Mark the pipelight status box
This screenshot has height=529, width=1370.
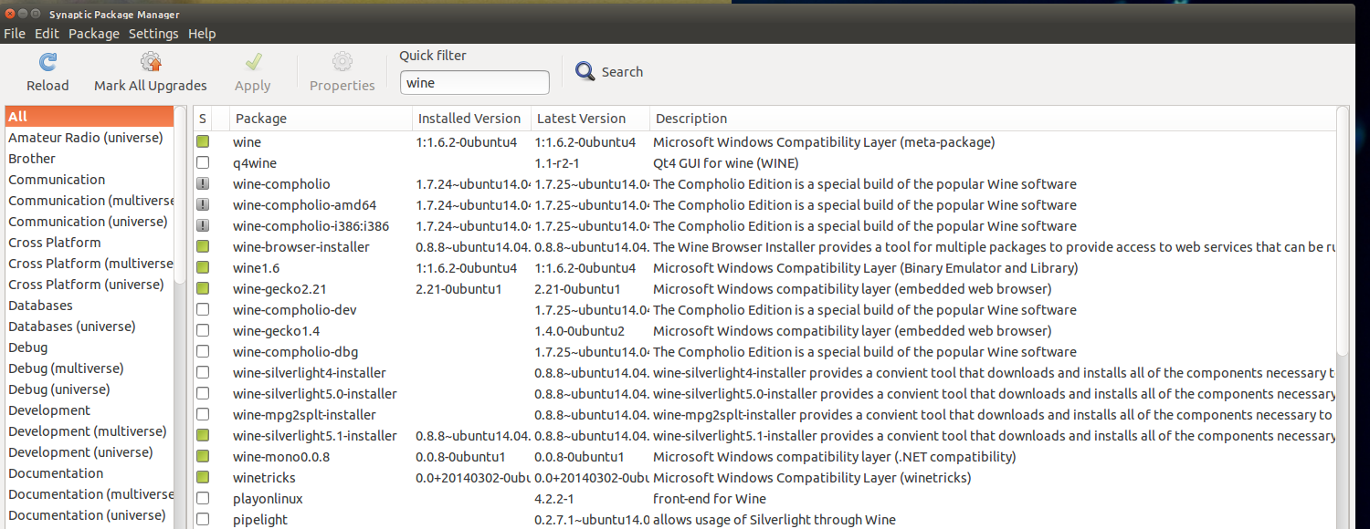pos(203,520)
